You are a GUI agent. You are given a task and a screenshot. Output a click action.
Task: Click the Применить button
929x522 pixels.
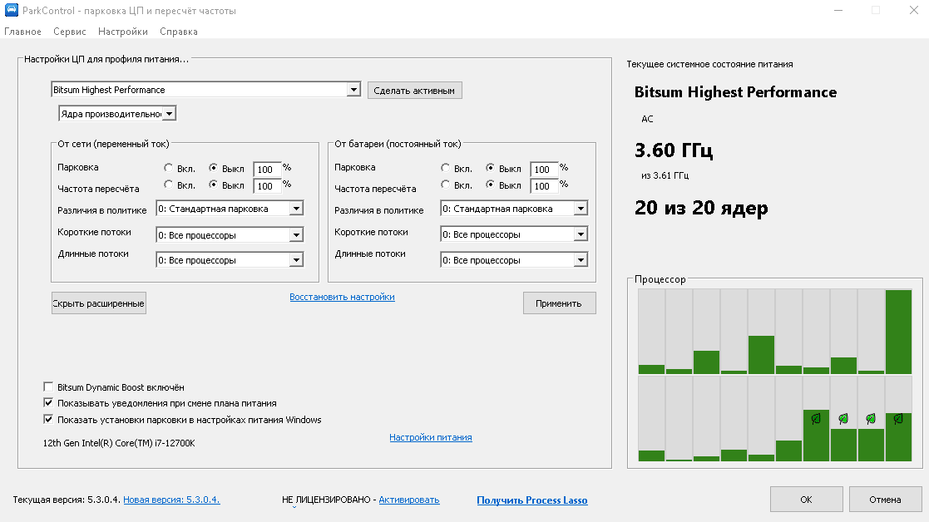(559, 303)
